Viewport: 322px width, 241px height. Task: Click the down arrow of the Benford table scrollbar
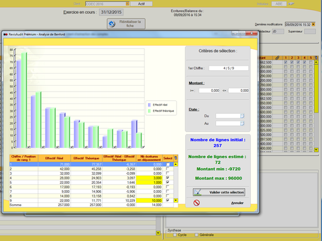click(x=176, y=200)
